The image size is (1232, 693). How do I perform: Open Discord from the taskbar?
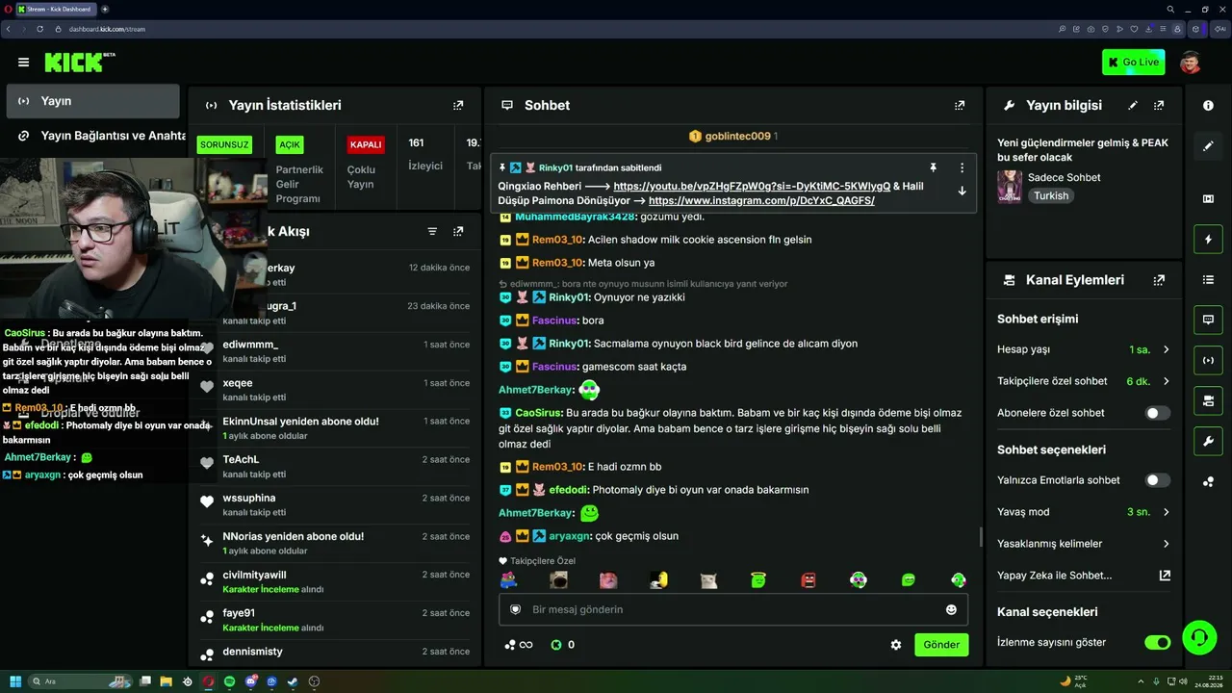pos(250,681)
